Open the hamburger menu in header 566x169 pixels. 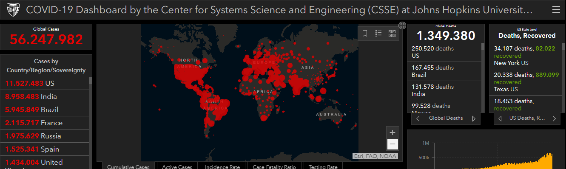pos(556,10)
